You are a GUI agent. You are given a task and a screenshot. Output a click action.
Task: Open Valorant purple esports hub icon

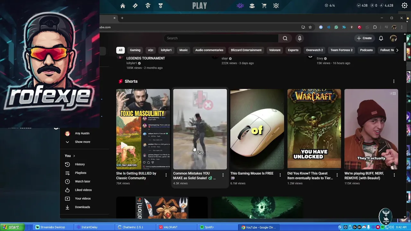[240, 6]
